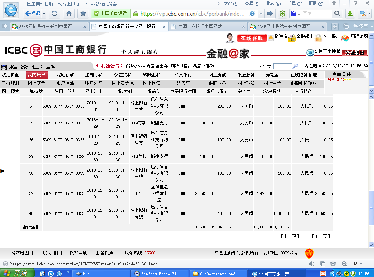Open the 收件箱 mailbox icon
The height and width of the screenshot is (277, 374).
[271, 37]
